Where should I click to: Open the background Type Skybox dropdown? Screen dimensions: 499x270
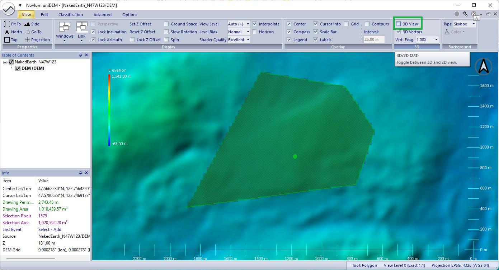click(x=465, y=24)
